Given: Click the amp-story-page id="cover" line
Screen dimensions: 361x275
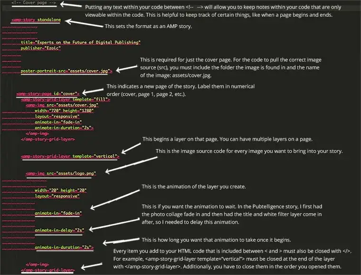Looking at the screenshot, I should (48, 94).
